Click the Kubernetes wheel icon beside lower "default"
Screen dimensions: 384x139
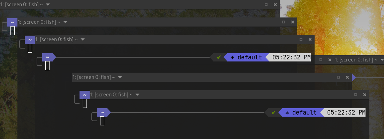[x=287, y=113]
